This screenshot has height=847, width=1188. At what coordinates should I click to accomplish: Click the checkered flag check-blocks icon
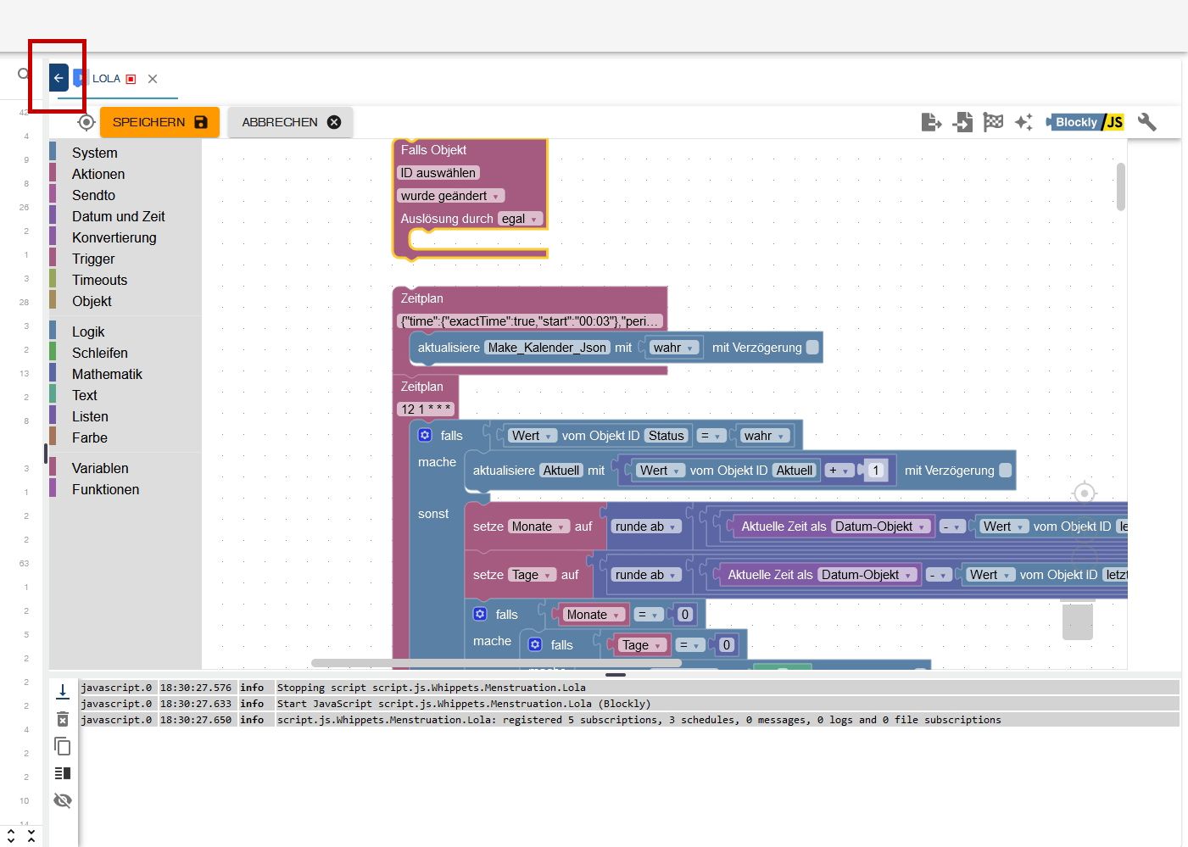(x=993, y=122)
